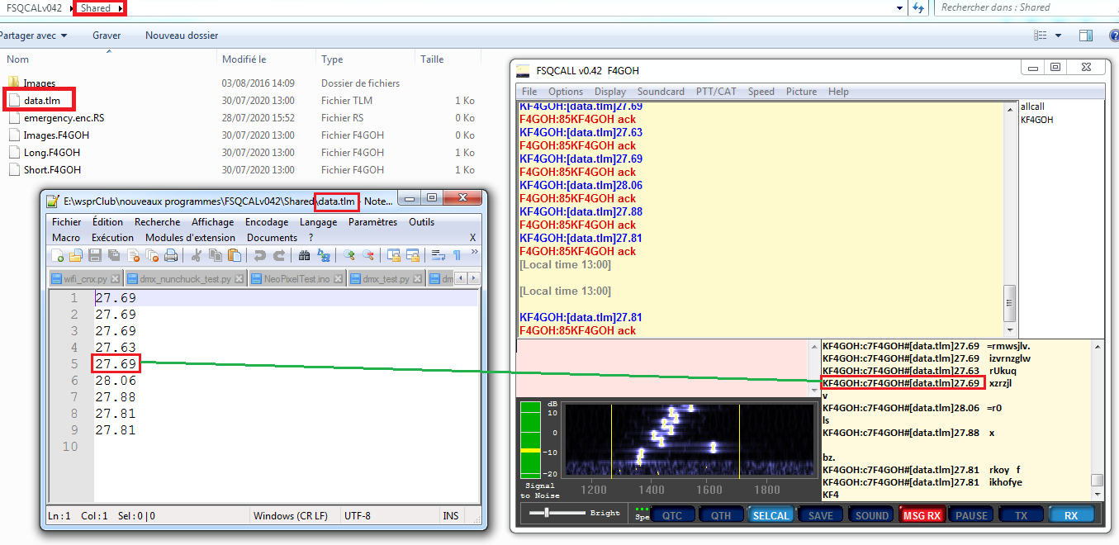Click the Zoom Out magnifier icon
Image resolution: width=1119 pixels, height=545 pixels.
point(368,256)
